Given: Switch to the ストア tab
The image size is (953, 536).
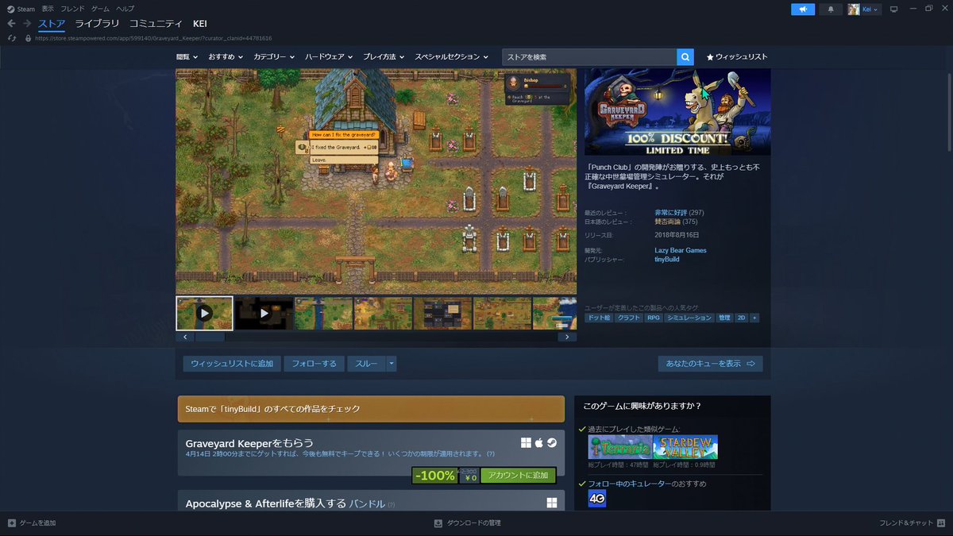Looking at the screenshot, I should tap(52, 23).
